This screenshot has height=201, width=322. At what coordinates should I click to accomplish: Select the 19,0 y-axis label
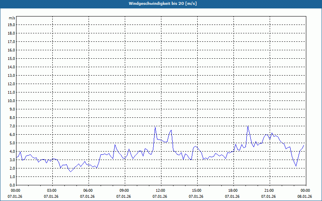(12, 25)
